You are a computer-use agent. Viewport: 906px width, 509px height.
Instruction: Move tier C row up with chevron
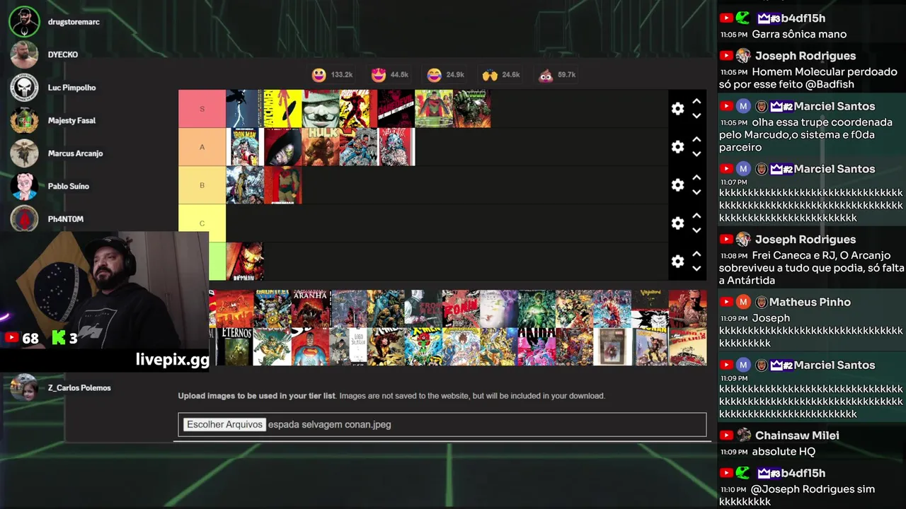pyautogui.click(x=696, y=216)
